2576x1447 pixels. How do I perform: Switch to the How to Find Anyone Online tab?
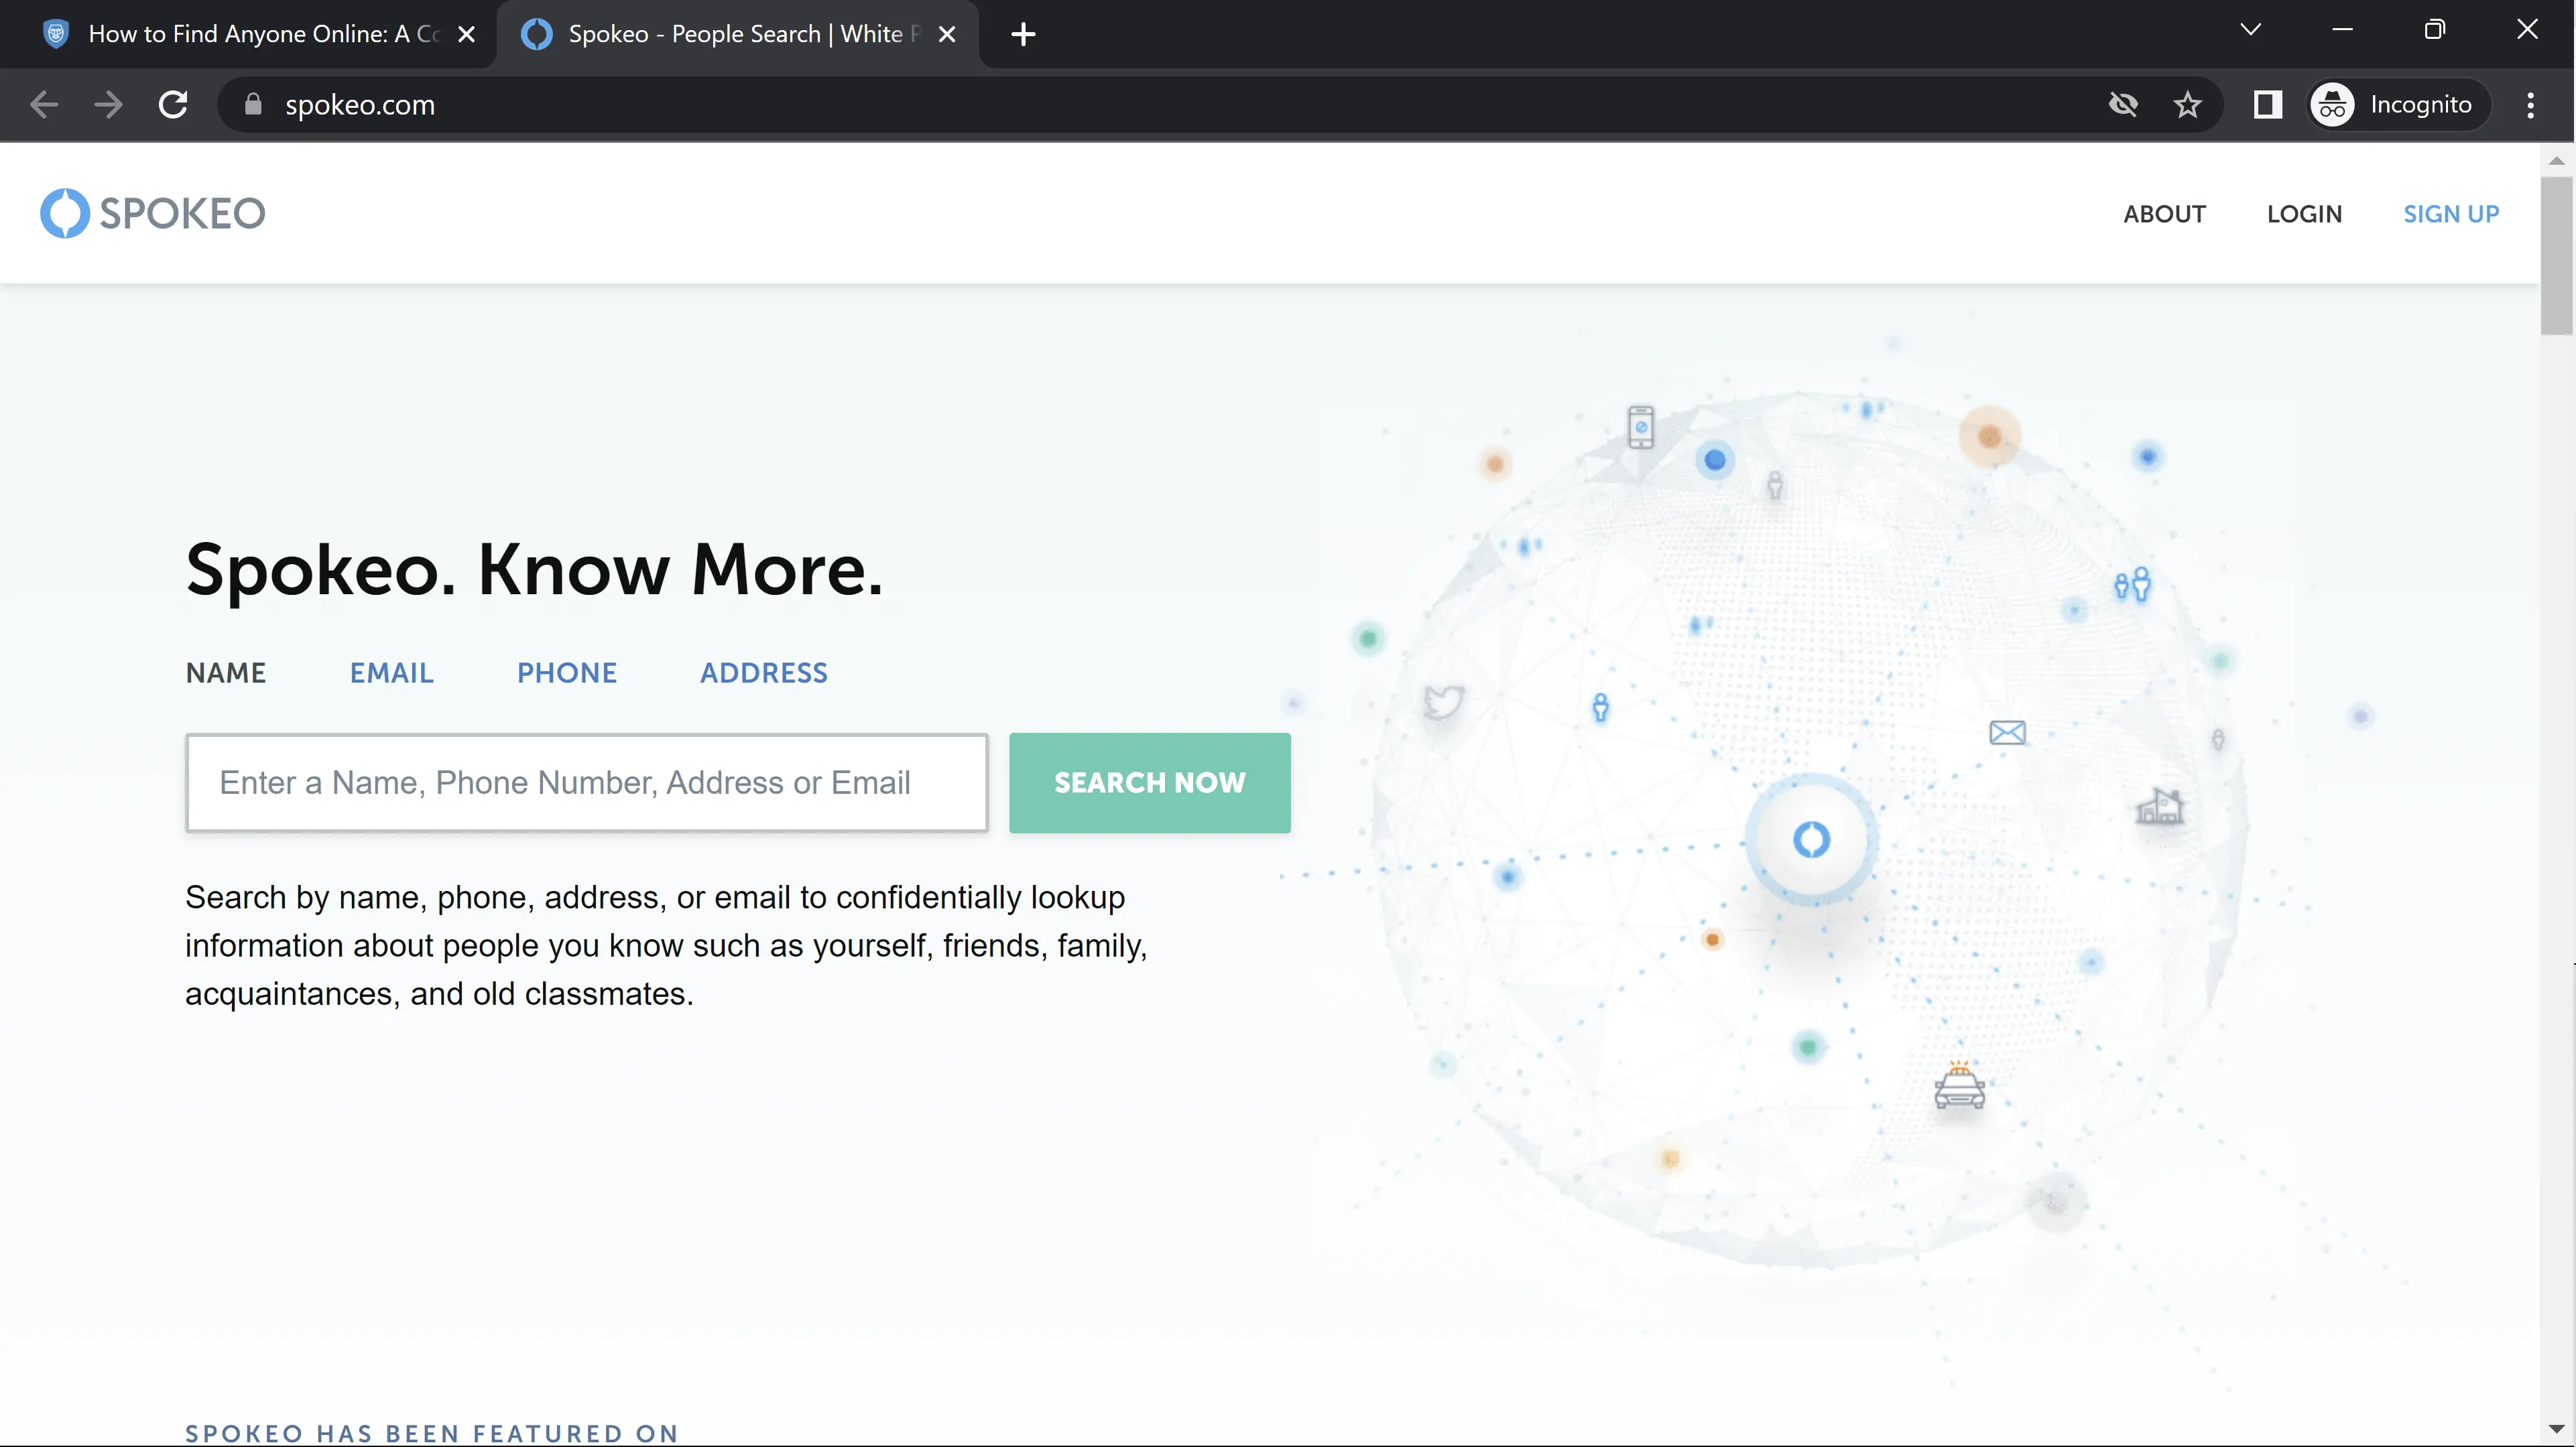(262, 34)
